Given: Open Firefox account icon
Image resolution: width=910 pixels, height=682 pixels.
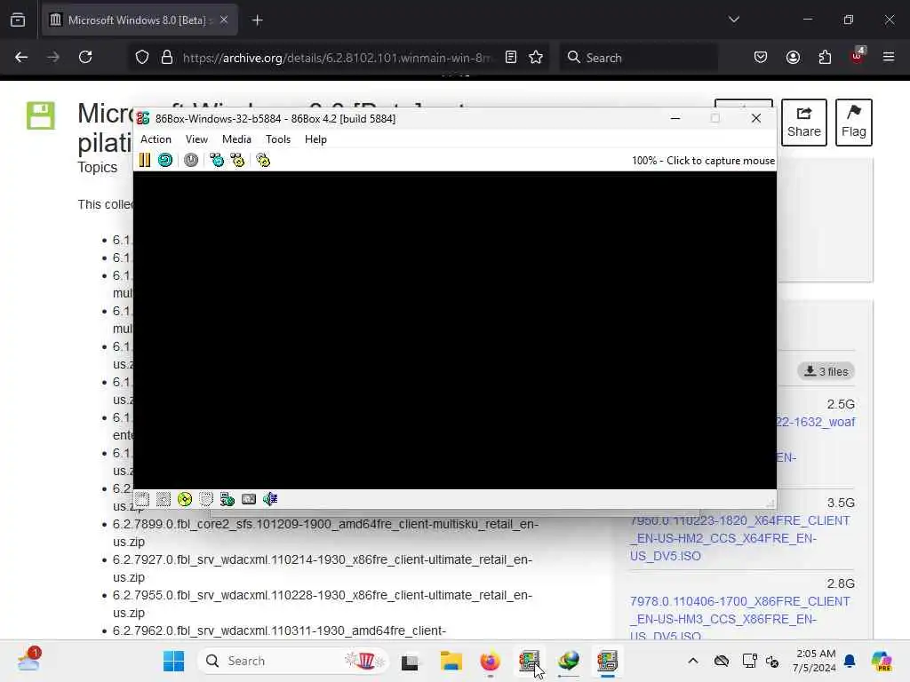Looking at the screenshot, I should click(794, 58).
